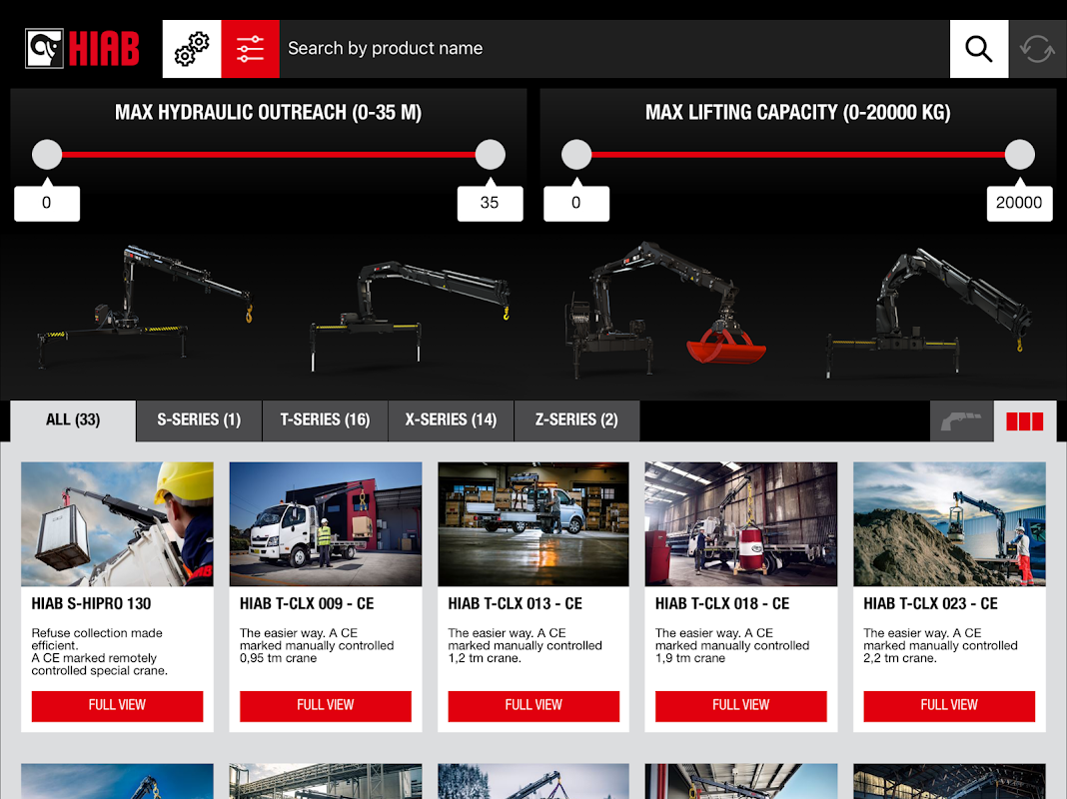
Task: Click FULL VIEW for T-CLX 023
Action: click(x=949, y=706)
